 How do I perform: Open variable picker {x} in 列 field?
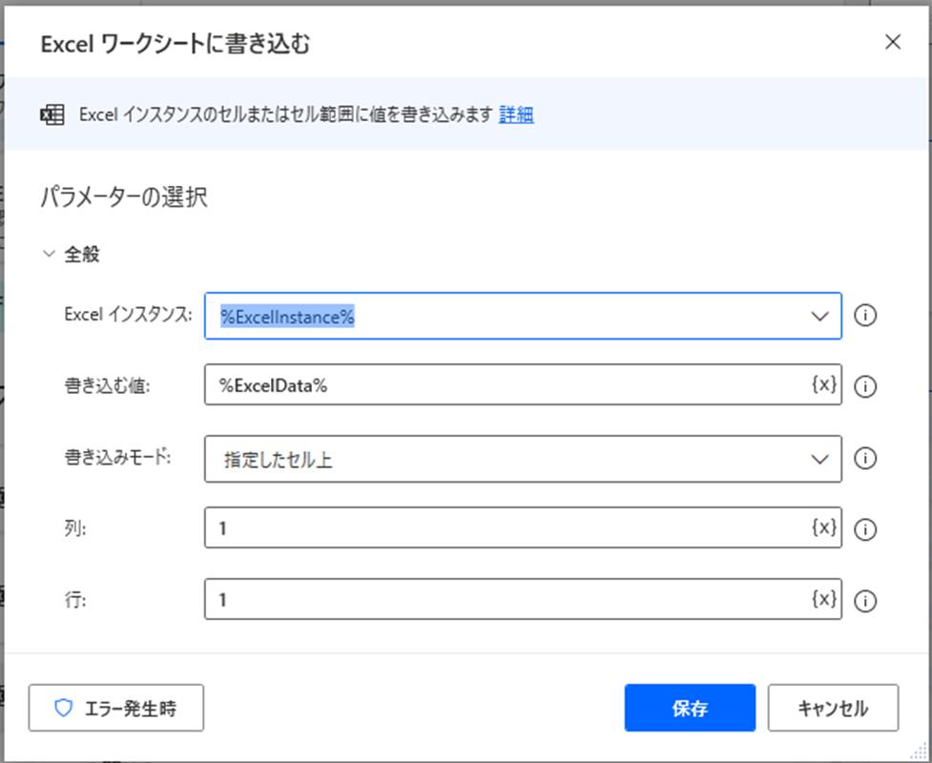point(824,527)
